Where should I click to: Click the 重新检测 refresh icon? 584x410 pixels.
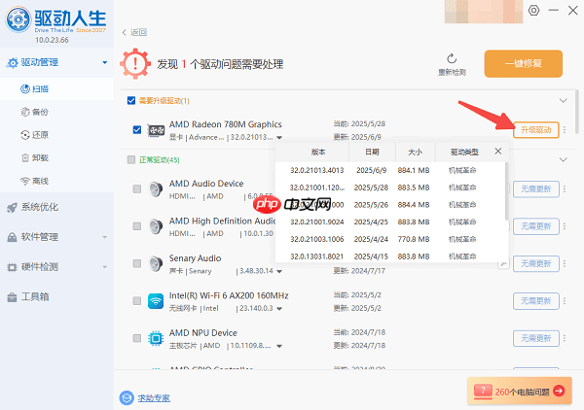pos(452,59)
